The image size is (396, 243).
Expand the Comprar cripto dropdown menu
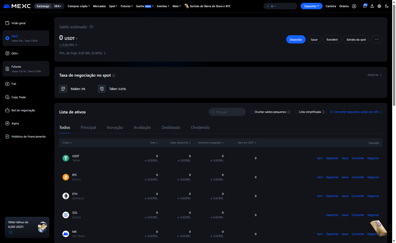tap(79, 6)
